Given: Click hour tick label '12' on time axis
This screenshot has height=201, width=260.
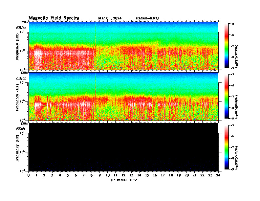Looking at the screenshot, I should tap(123, 175).
